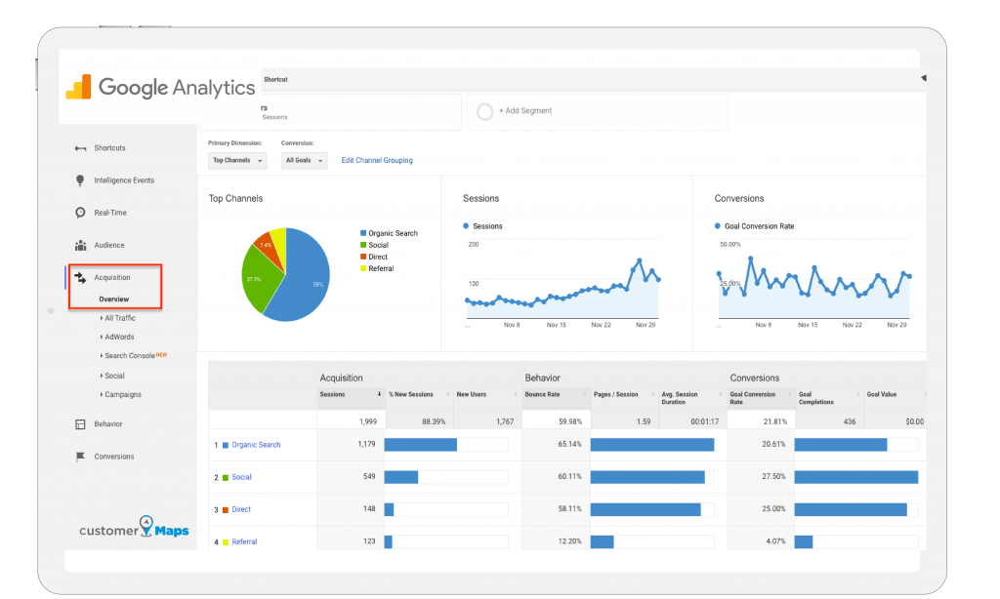Click Organic Search legend entry
Image resolution: width=1000 pixels, height=599 pixels.
point(389,234)
